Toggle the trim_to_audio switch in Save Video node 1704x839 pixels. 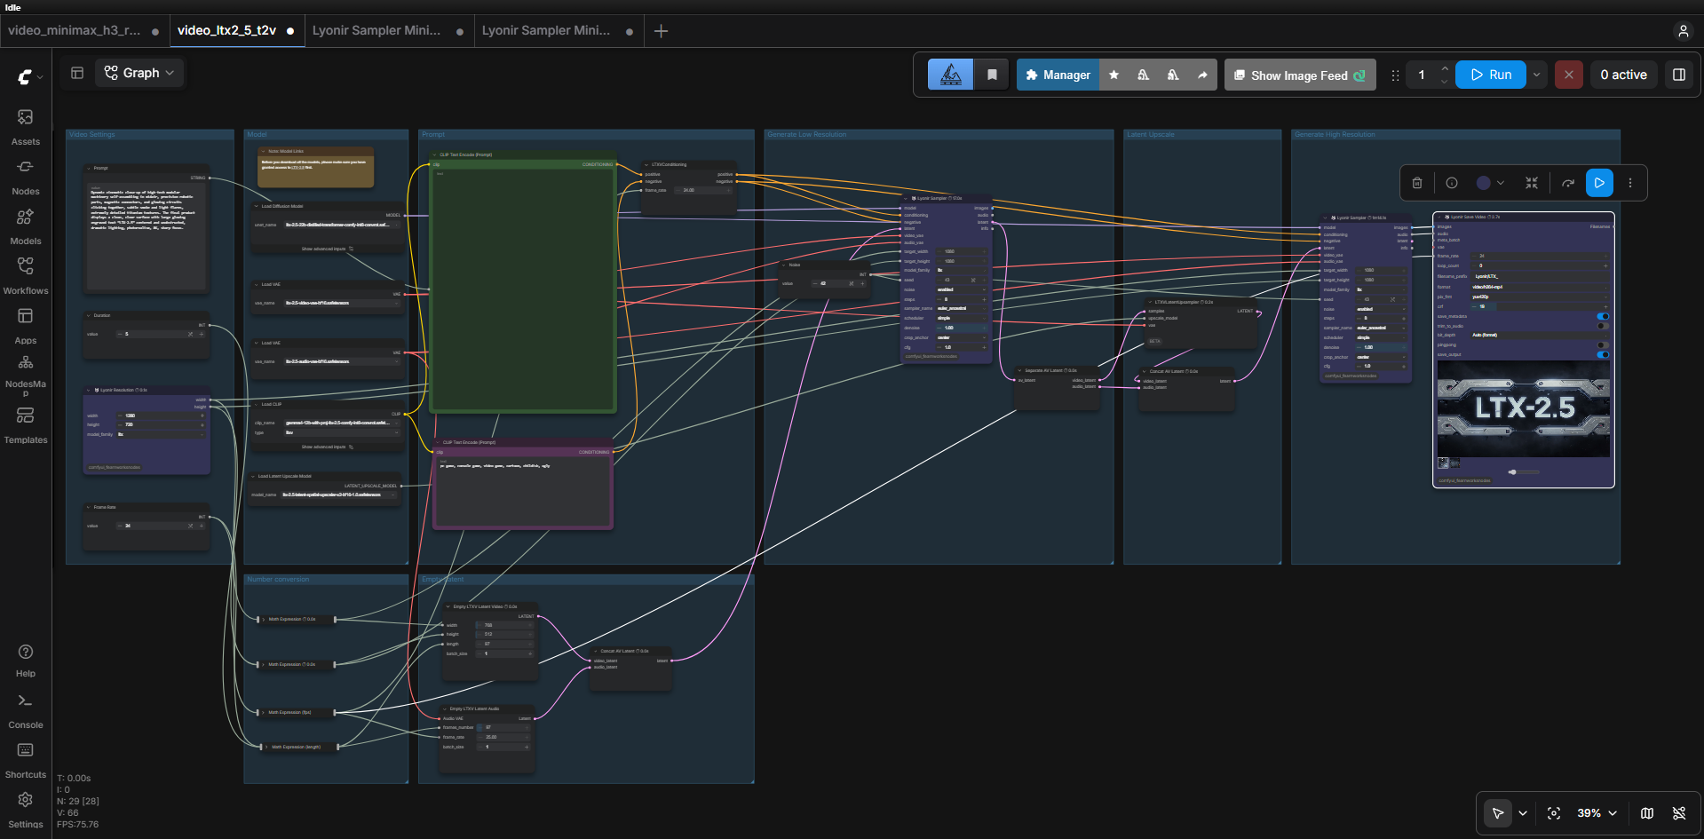(x=1603, y=326)
